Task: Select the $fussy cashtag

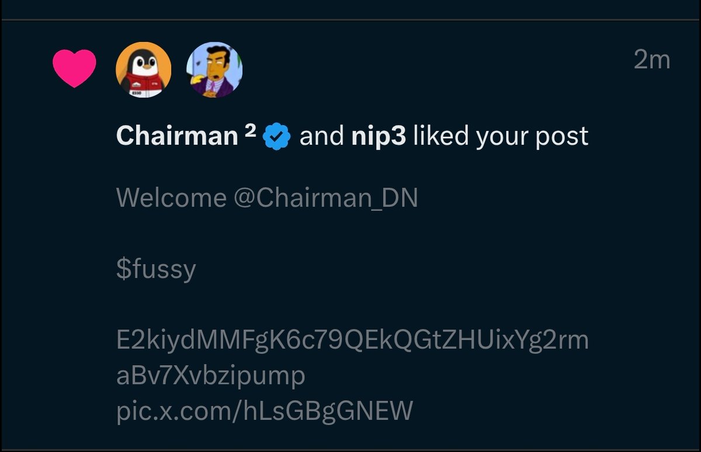Action: 156,269
